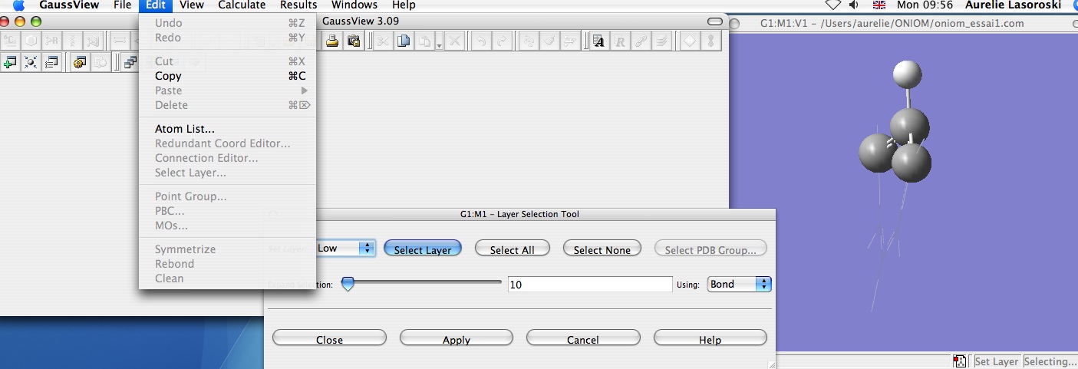Click the Symmetrize toolbar icon
This screenshot has width=1078, height=369.
[570, 41]
